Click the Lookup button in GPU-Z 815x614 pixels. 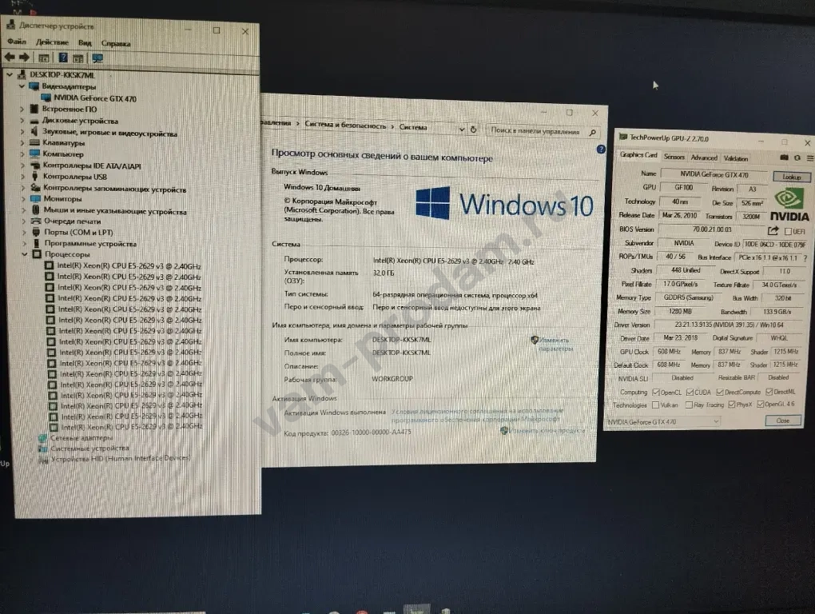click(x=791, y=177)
